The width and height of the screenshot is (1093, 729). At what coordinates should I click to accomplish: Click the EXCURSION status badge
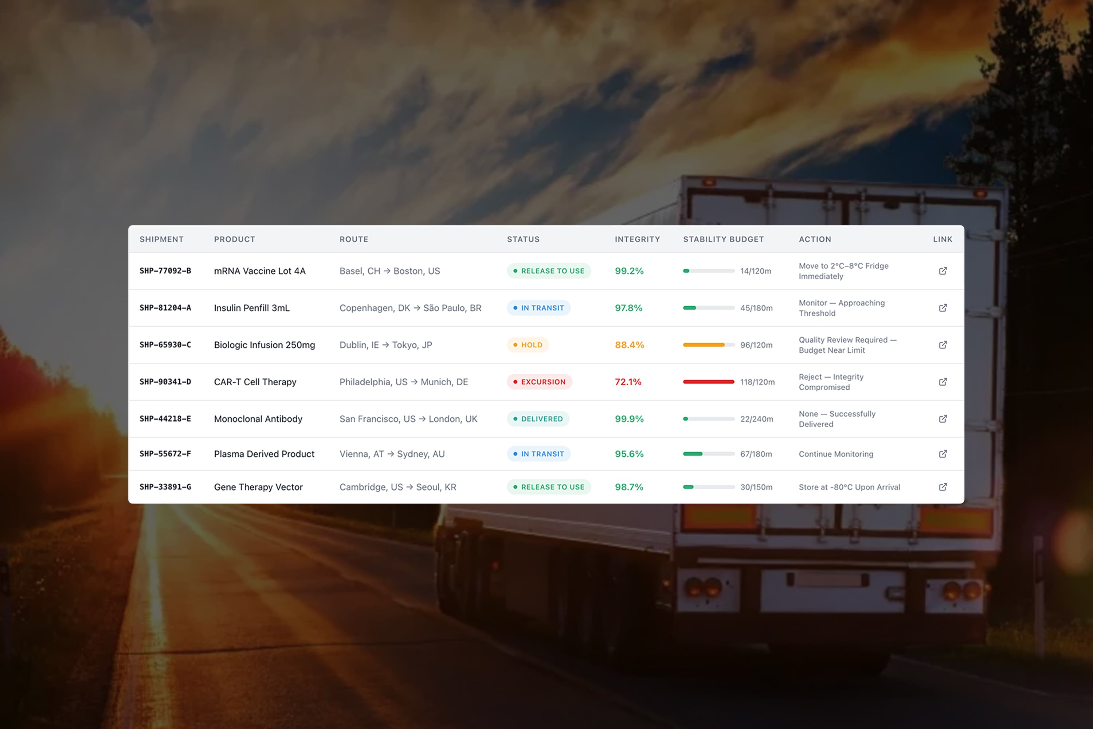click(539, 382)
